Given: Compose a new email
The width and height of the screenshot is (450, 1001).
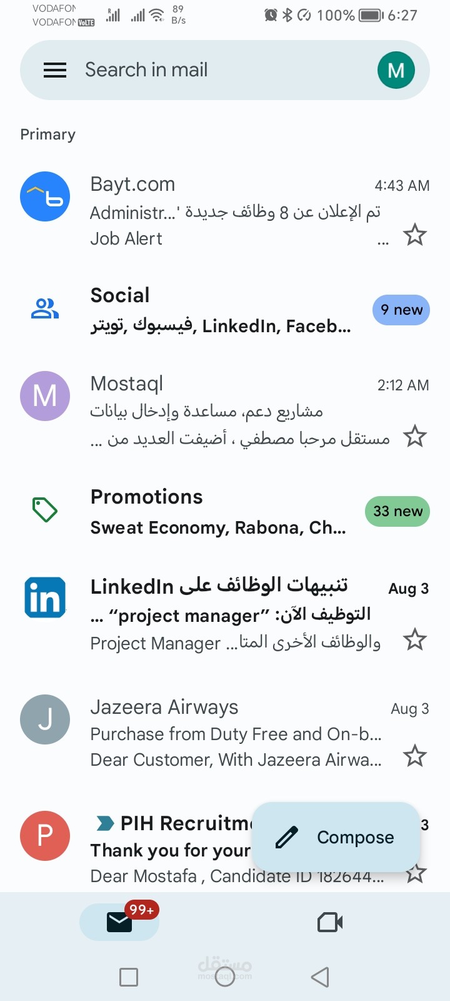Looking at the screenshot, I should click(336, 837).
